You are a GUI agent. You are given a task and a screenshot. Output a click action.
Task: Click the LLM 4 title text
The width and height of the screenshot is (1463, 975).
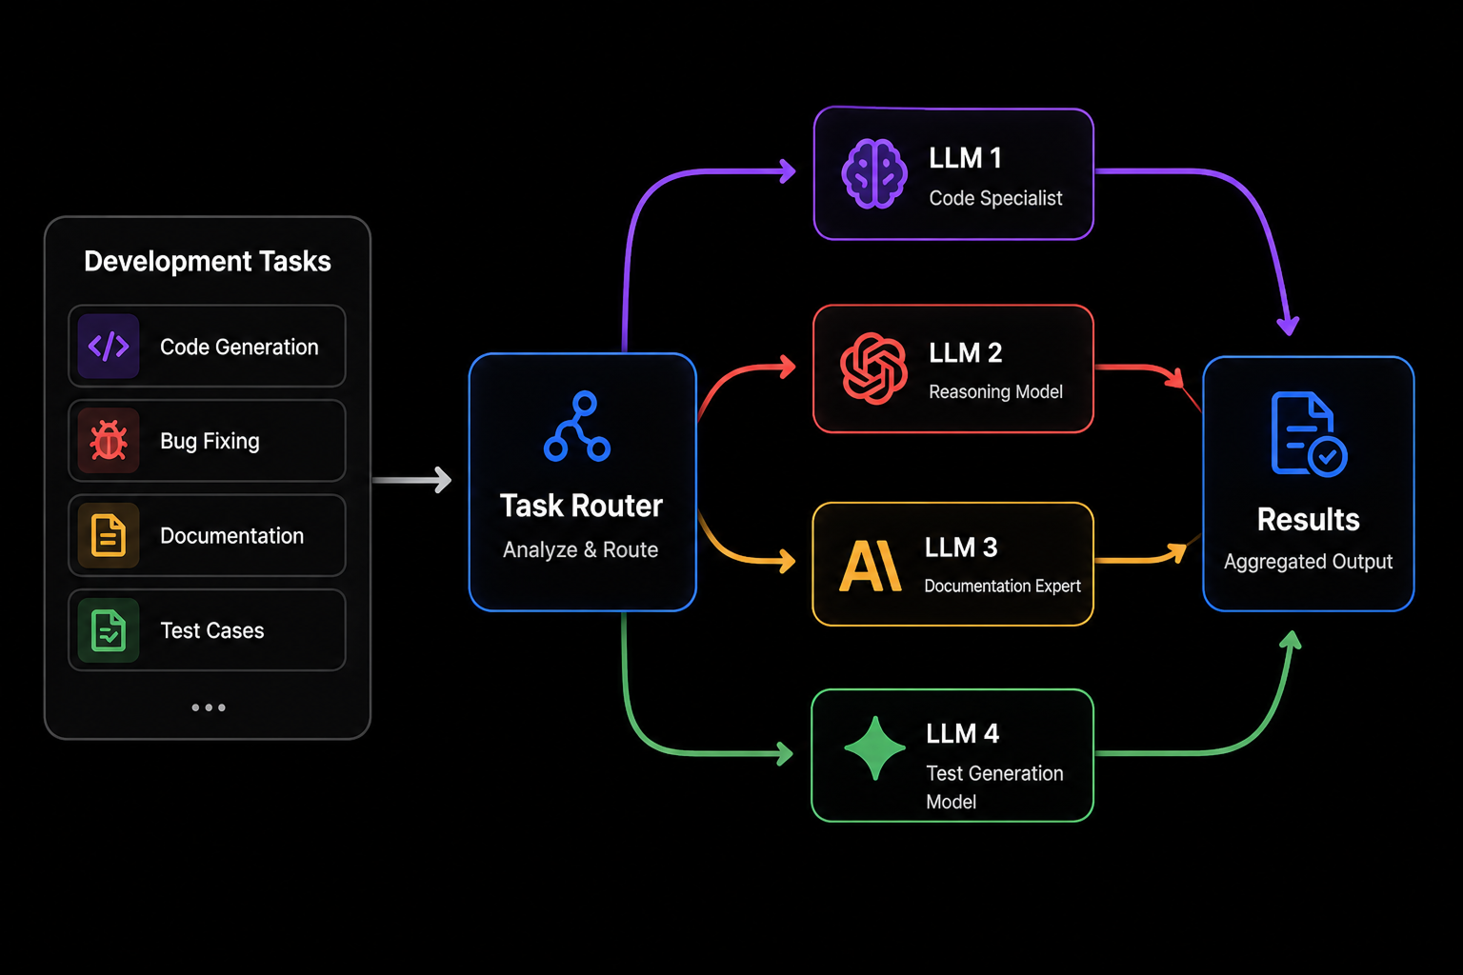pyautogui.click(x=963, y=734)
